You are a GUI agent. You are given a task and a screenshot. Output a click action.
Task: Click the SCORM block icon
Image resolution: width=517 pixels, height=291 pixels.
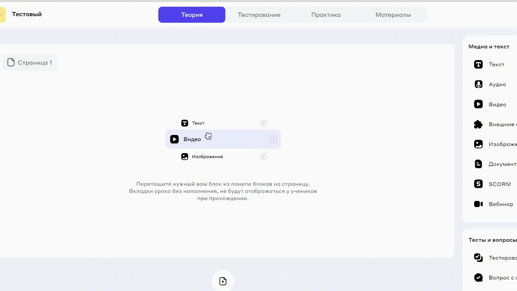[478, 184]
